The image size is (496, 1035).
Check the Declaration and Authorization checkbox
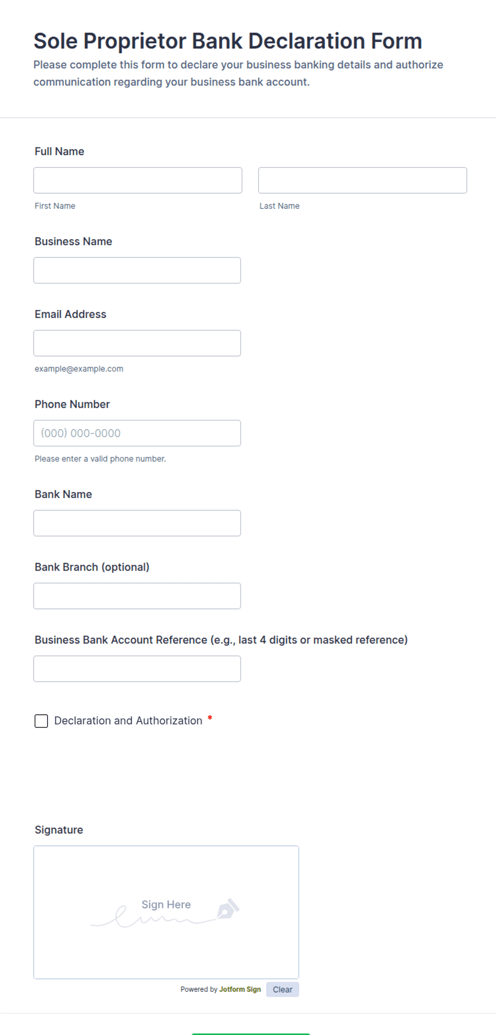(41, 721)
